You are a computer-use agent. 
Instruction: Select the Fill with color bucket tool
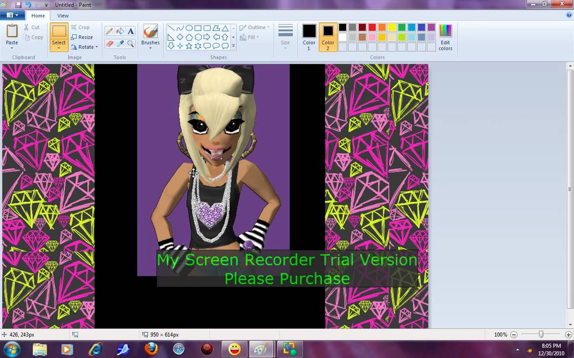[x=120, y=31]
